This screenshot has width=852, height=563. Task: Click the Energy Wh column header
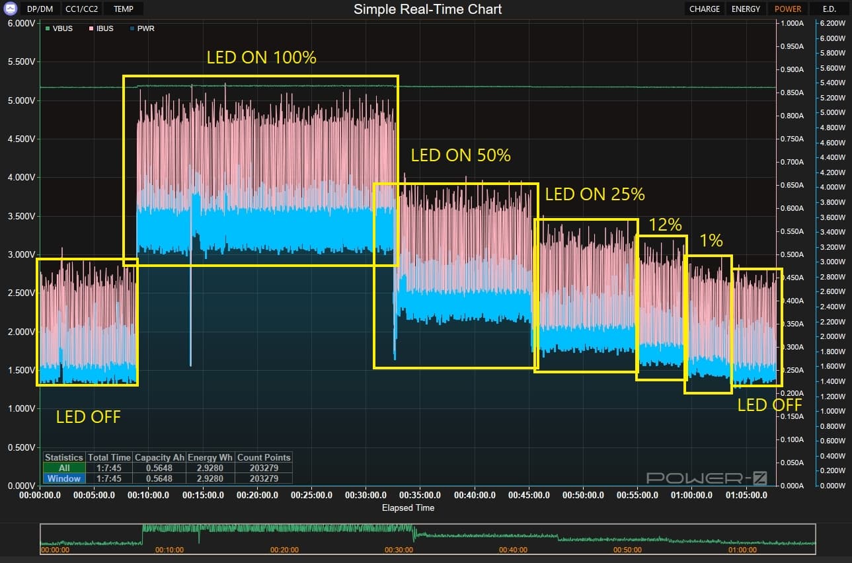(210, 457)
